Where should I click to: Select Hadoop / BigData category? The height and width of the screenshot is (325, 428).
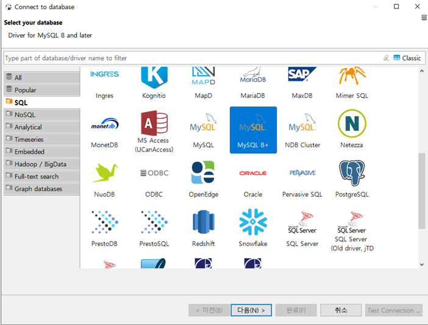point(41,164)
